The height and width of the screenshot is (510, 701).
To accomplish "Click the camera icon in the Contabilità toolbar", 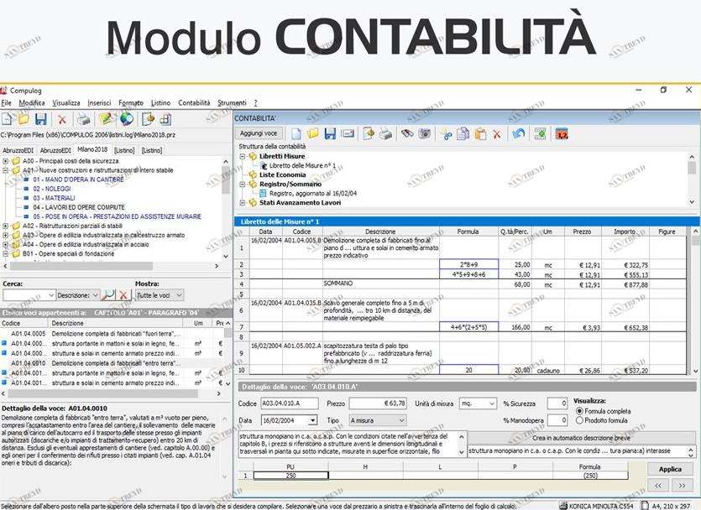I will 424,134.
